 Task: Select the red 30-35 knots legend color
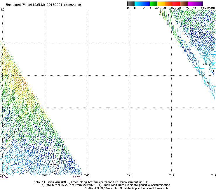[176, 4]
